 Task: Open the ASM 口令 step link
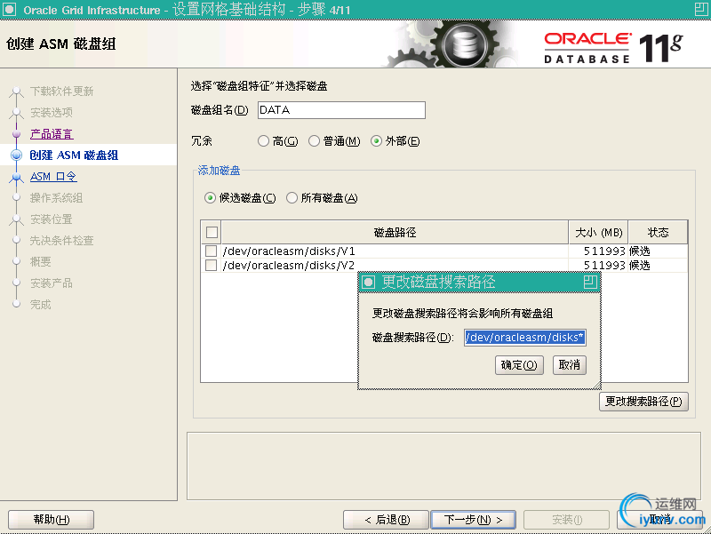click(53, 176)
